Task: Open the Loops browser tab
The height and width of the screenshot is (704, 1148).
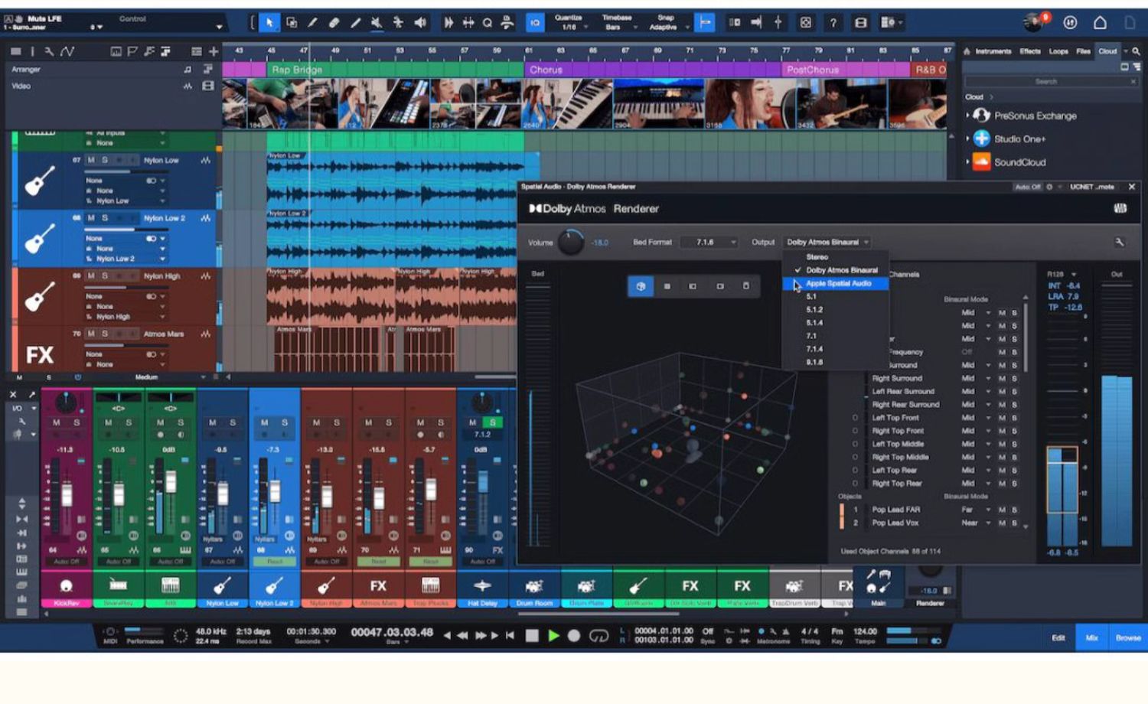Action: pyautogui.click(x=1058, y=51)
